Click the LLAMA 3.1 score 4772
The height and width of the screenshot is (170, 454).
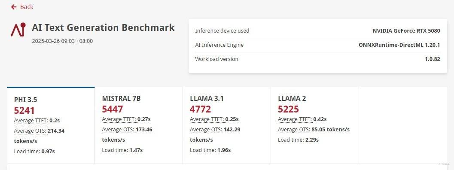tap(200, 109)
